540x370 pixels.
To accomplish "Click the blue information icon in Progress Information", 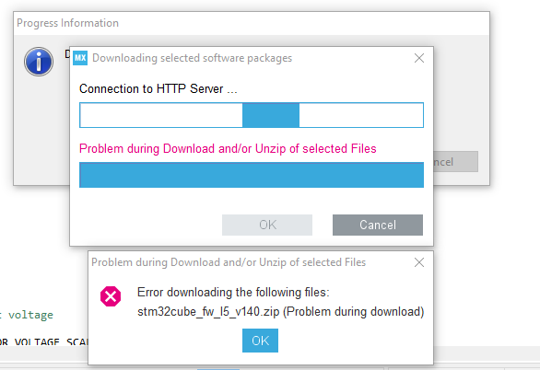I will [x=39, y=62].
